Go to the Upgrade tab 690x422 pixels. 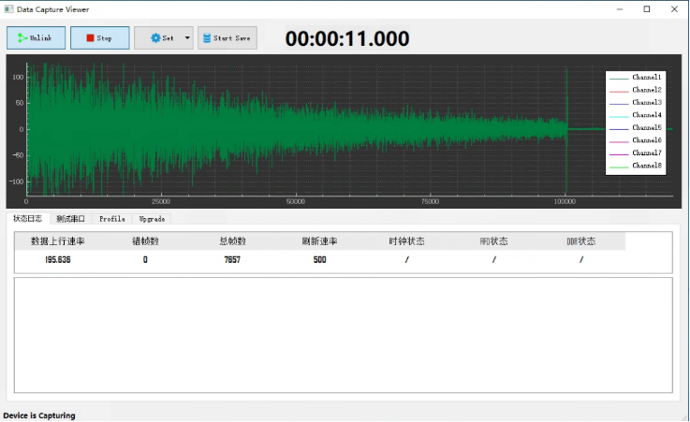(152, 219)
